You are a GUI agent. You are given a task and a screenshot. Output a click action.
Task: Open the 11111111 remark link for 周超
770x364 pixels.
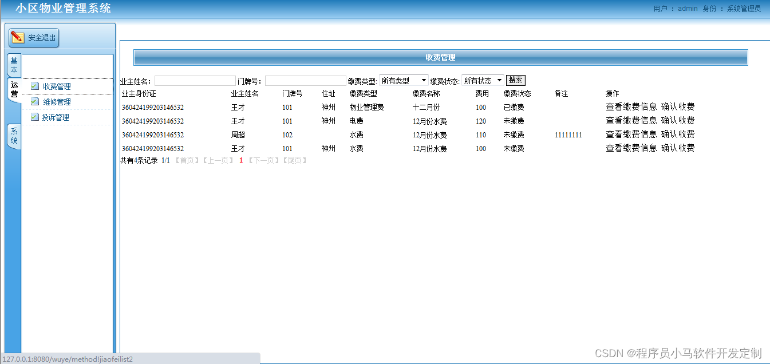coord(568,134)
